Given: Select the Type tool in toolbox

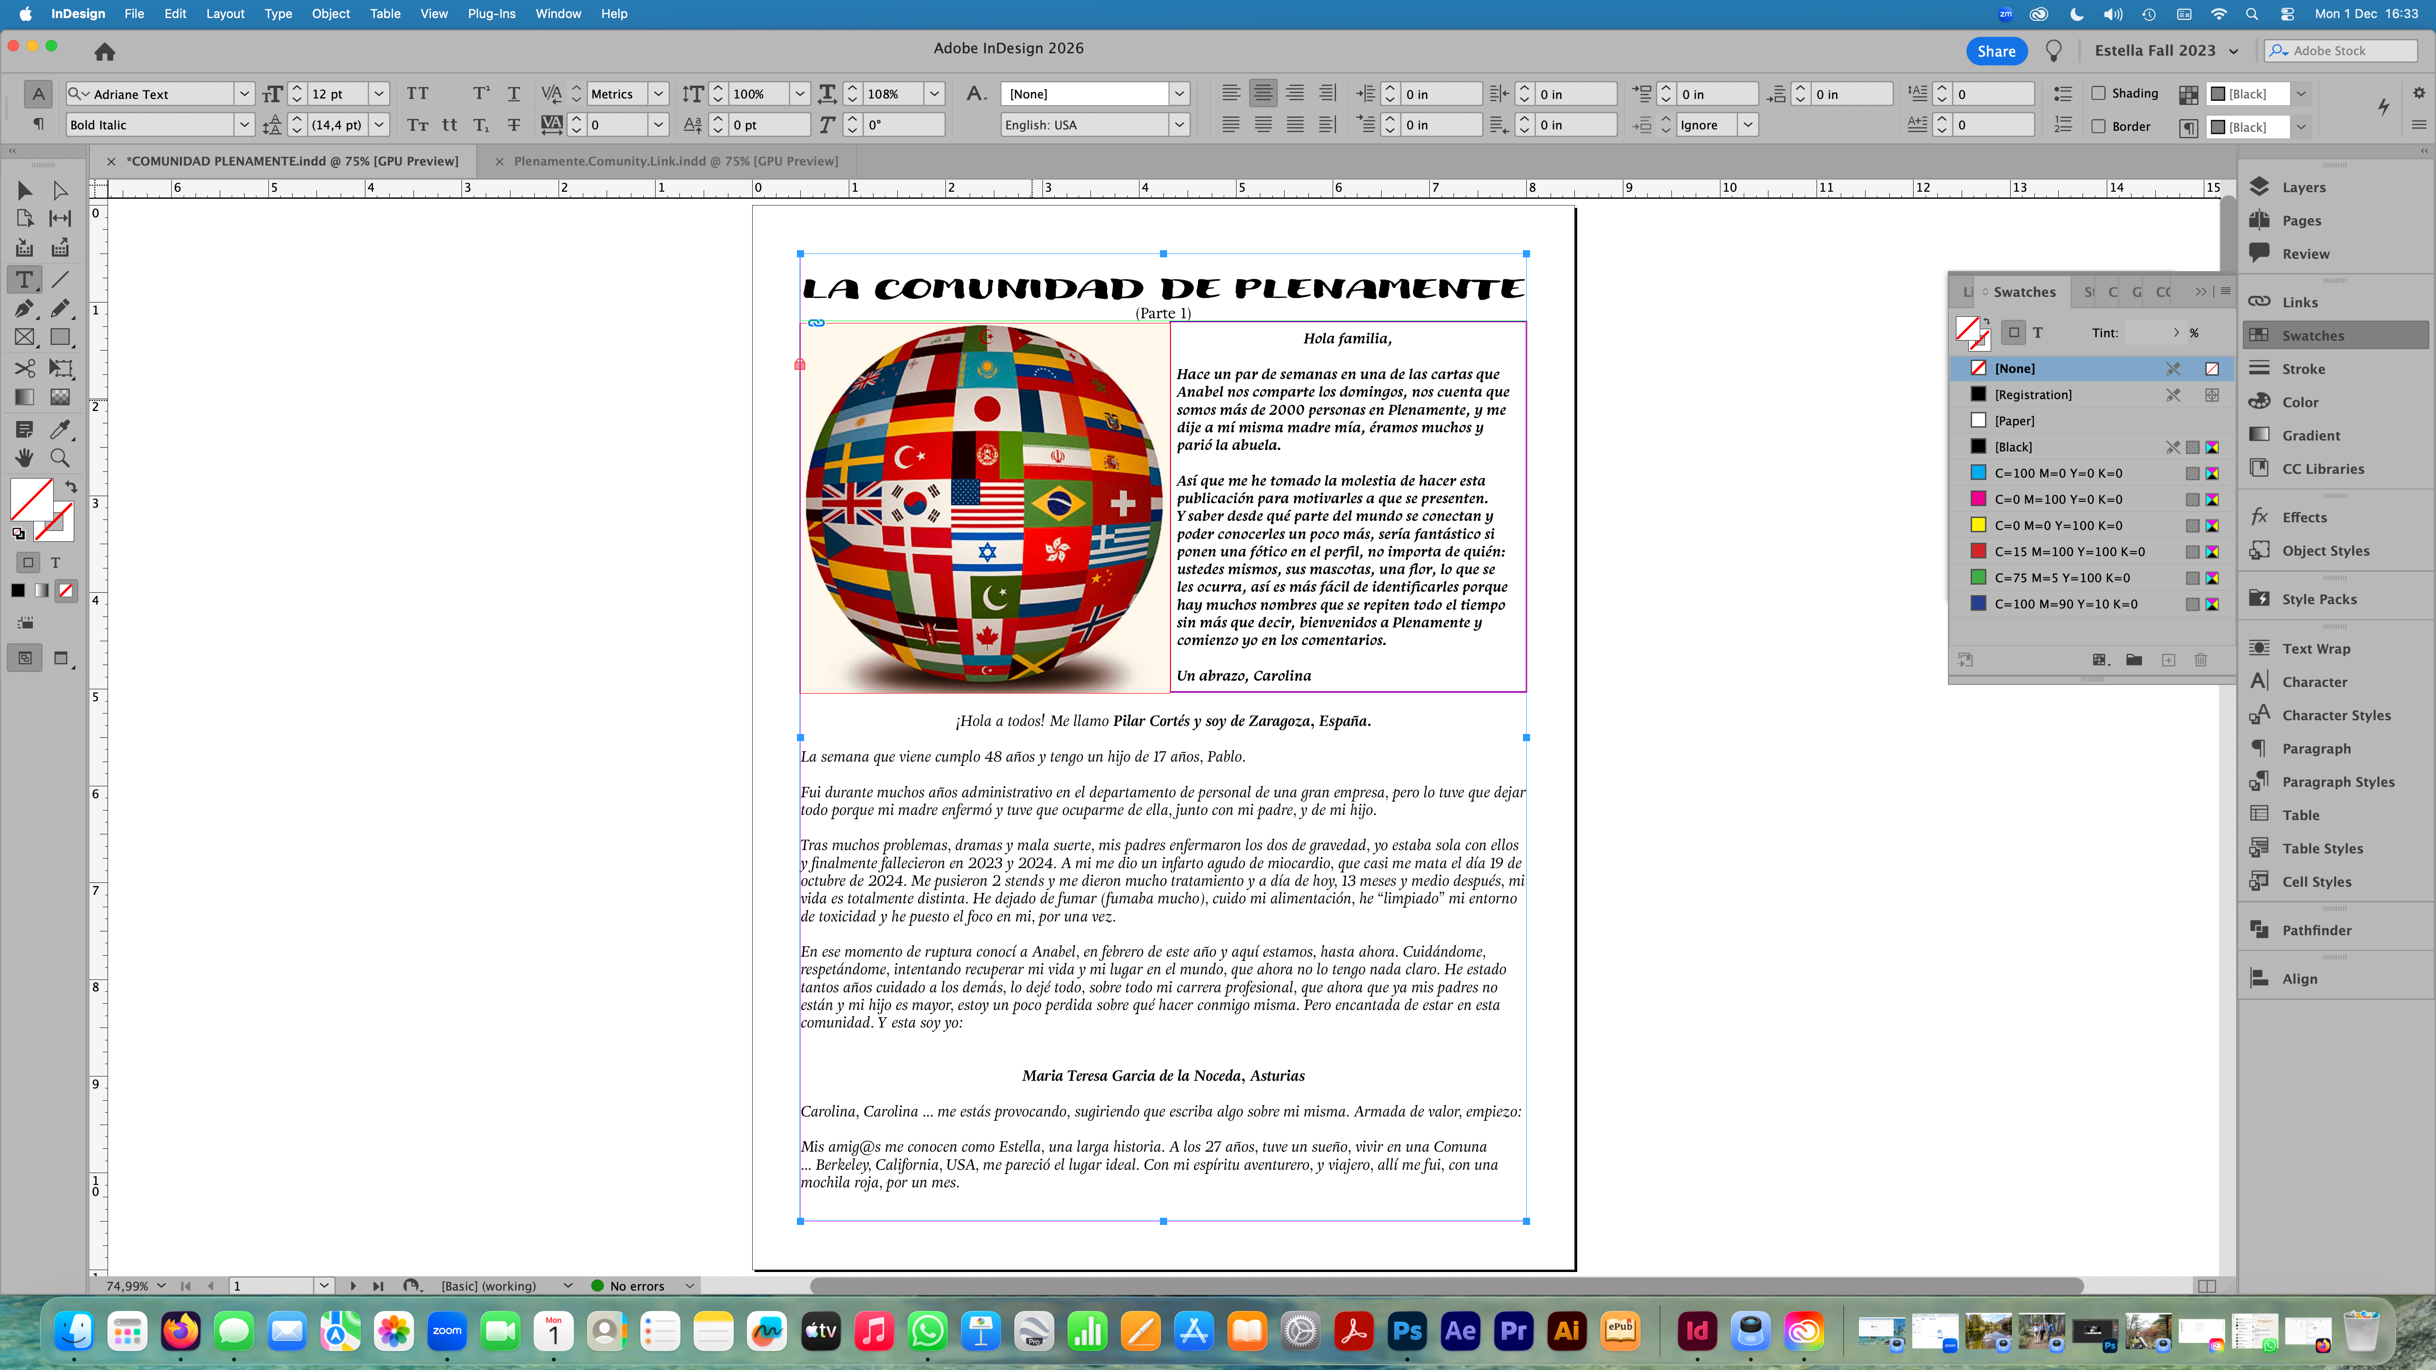Looking at the screenshot, I should [x=25, y=279].
